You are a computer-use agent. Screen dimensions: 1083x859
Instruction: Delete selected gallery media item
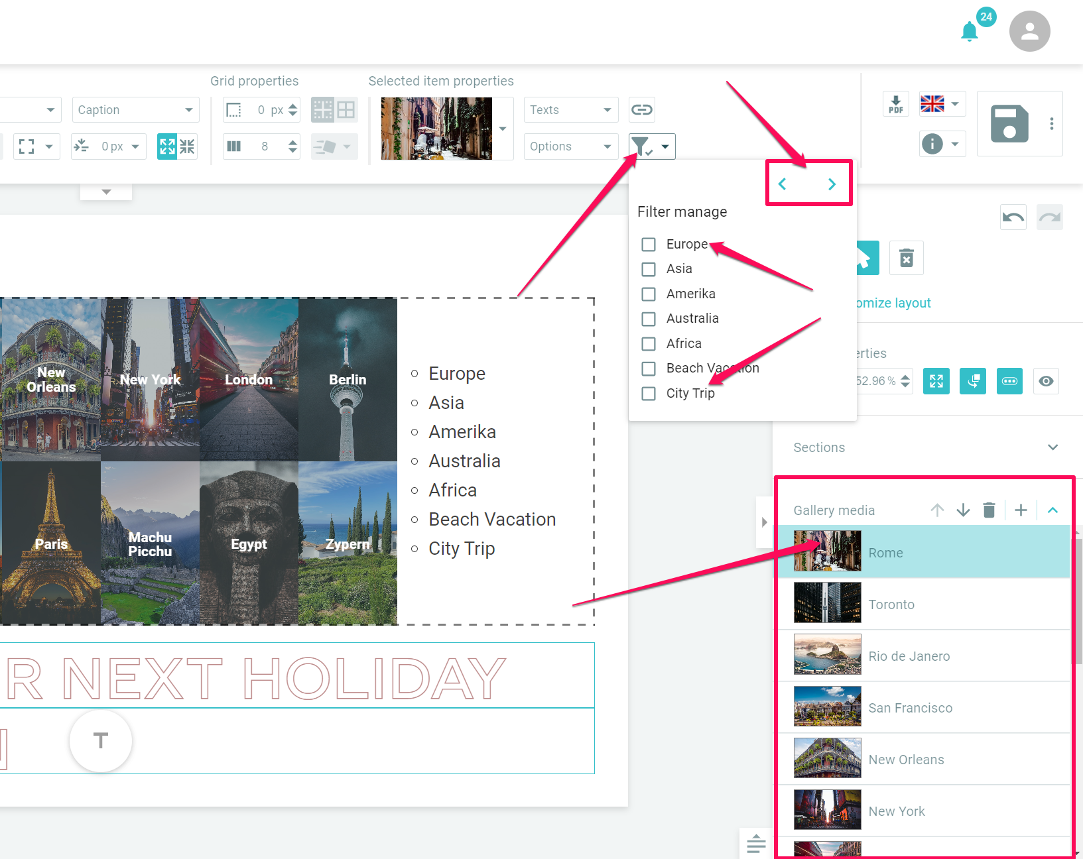[x=989, y=510]
